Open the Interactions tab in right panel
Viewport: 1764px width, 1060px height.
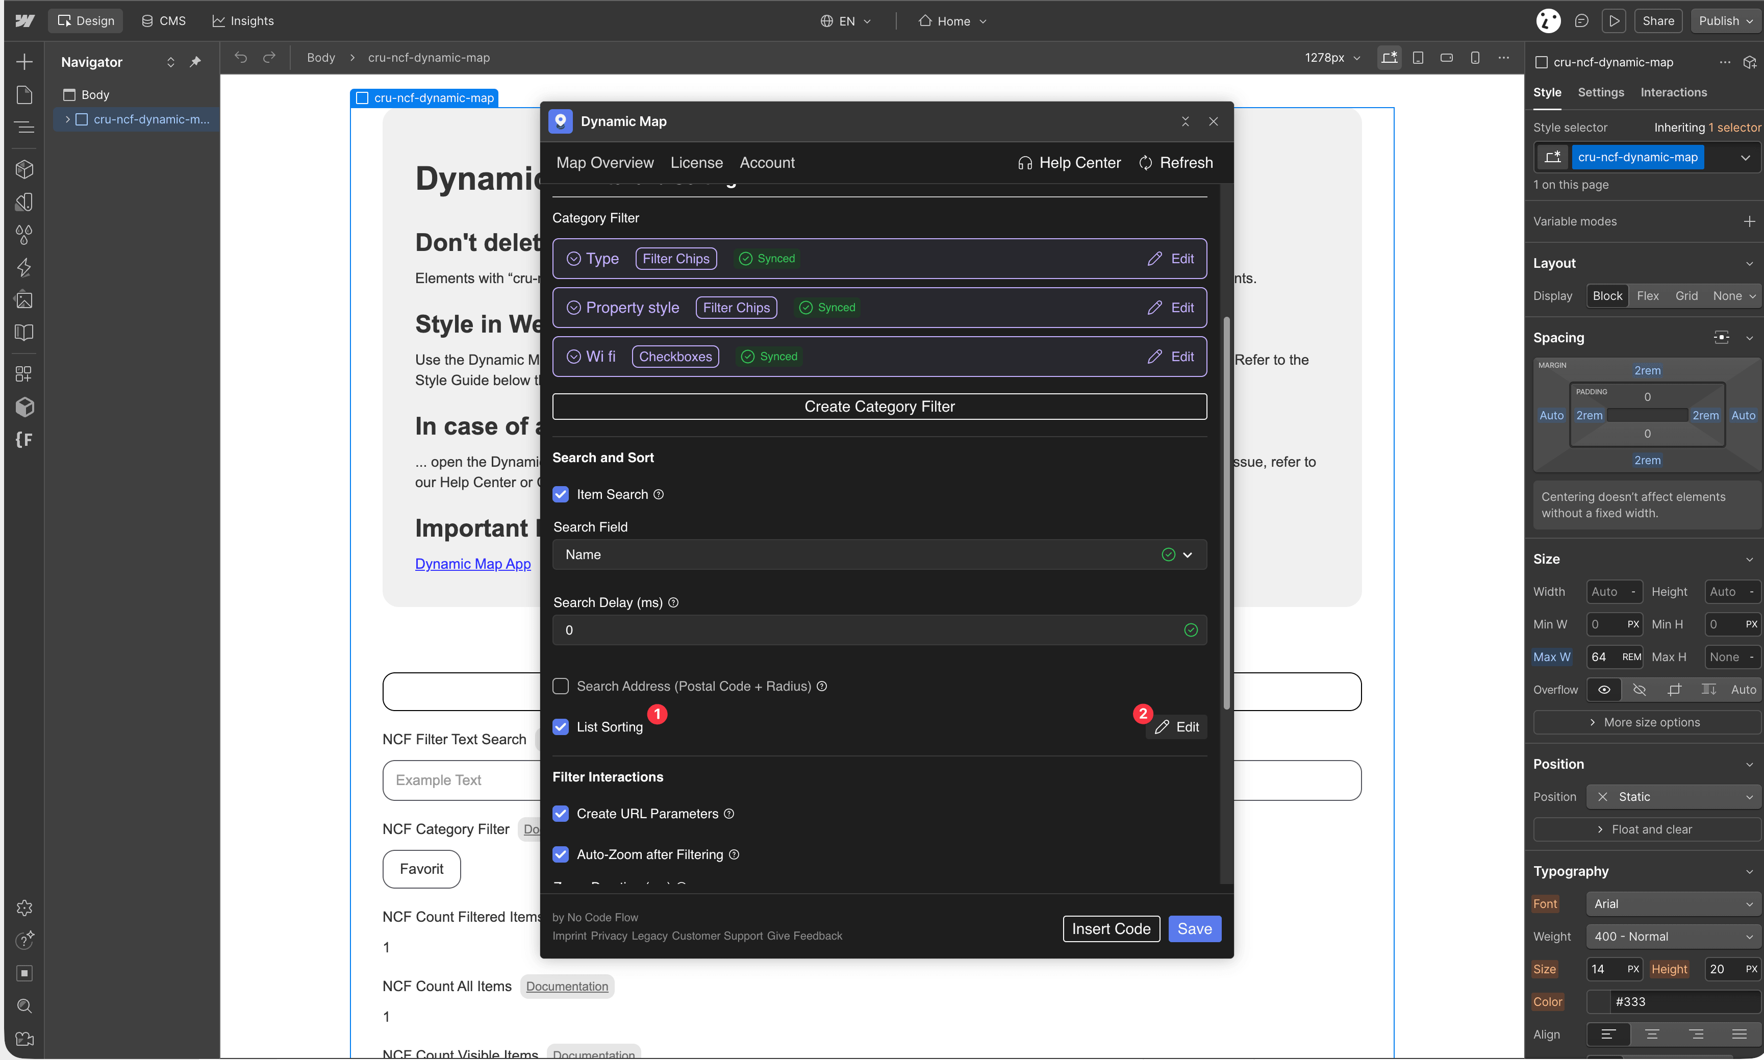click(1673, 92)
